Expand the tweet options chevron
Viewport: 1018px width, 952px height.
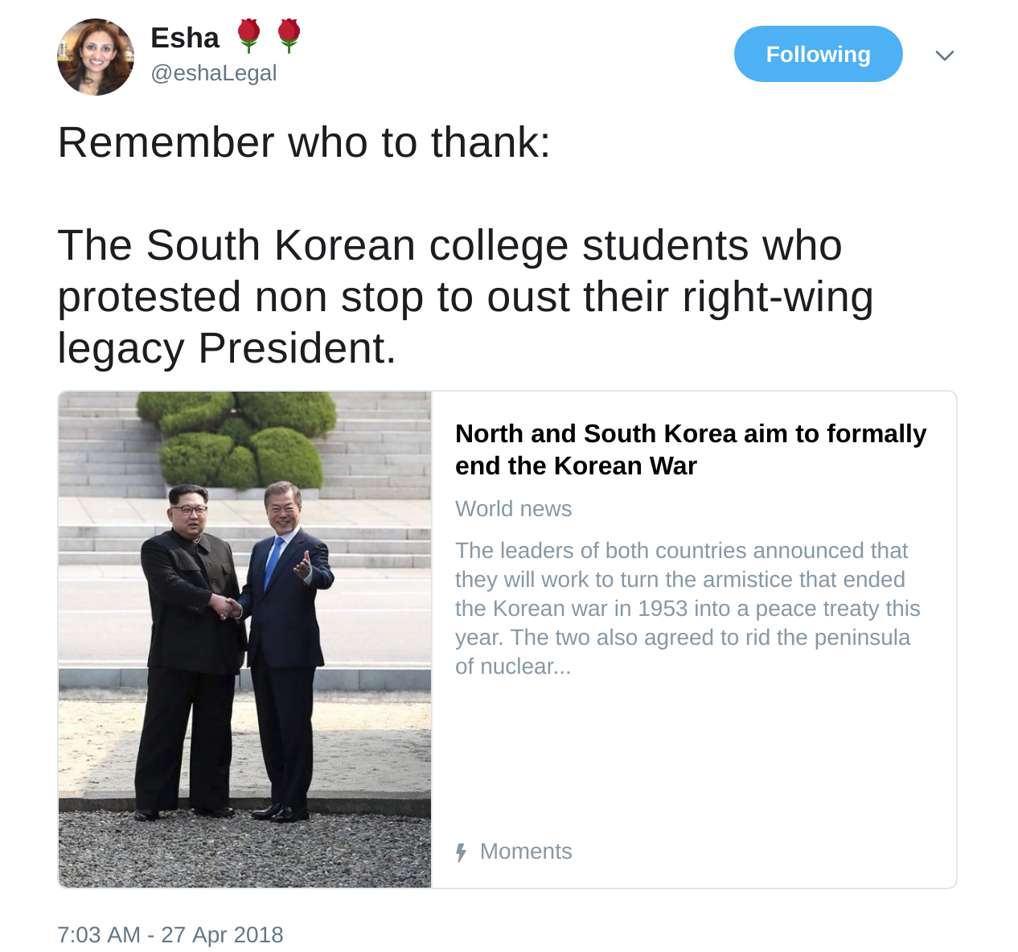[x=945, y=55]
